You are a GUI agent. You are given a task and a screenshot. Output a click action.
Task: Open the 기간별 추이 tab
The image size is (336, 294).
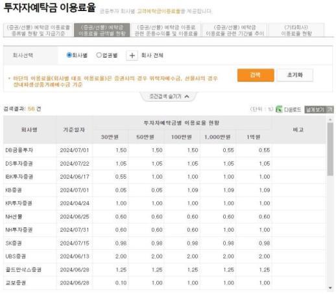pyautogui.click(x=235, y=30)
